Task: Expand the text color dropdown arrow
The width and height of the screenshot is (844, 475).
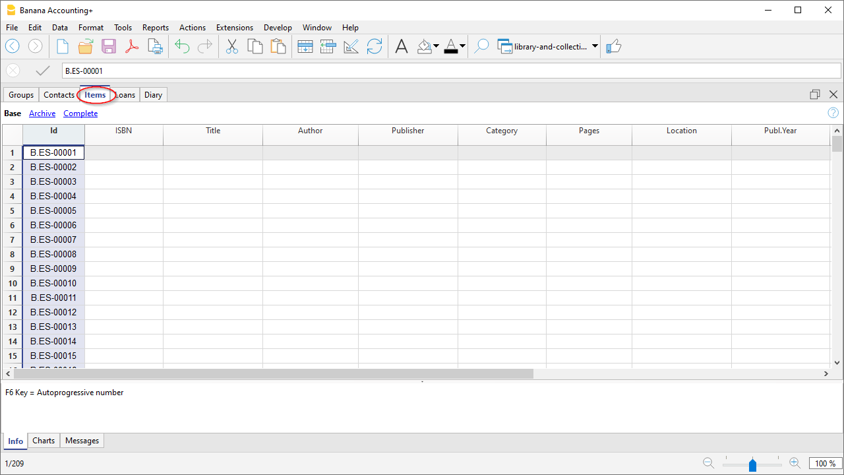Action: point(462,46)
